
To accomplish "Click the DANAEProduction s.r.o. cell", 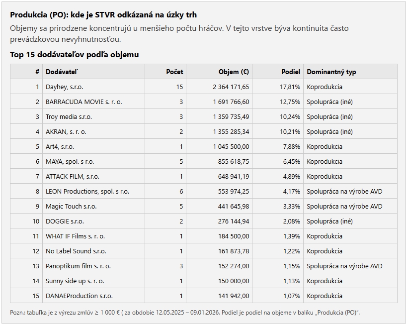I will (x=79, y=296).
